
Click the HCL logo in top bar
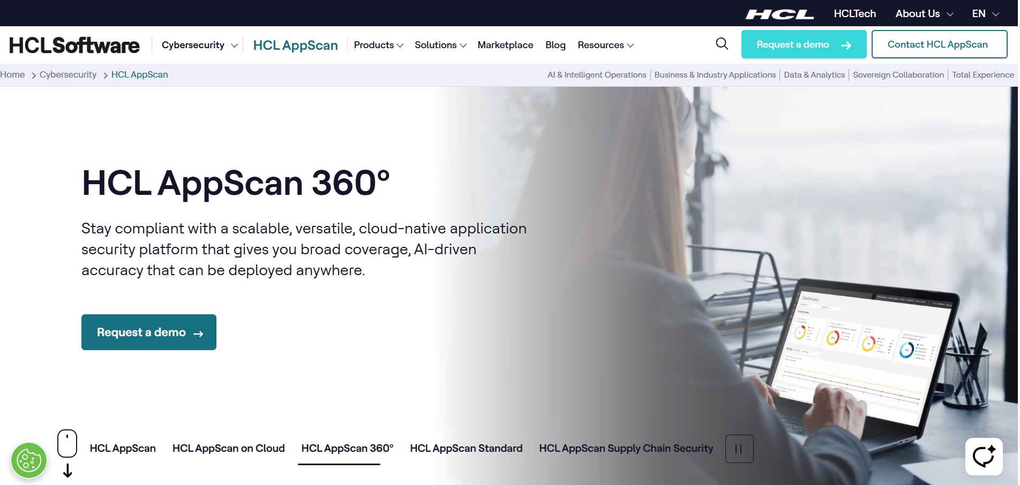pos(779,14)
